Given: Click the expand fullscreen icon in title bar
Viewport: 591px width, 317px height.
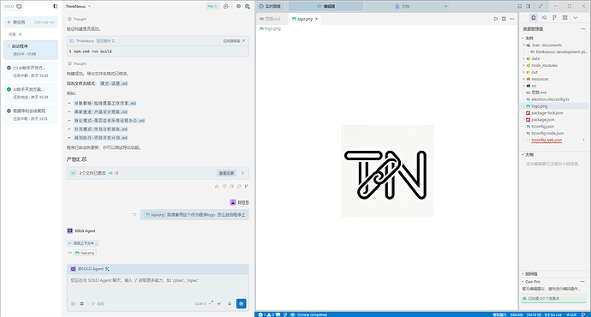Looking at the screenshot, I should click(540, 6).
